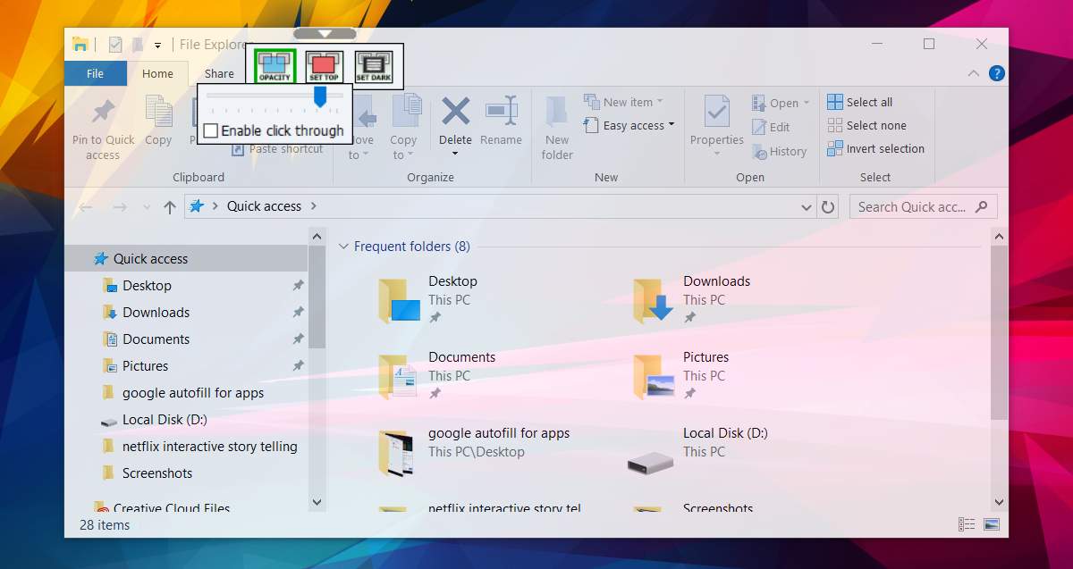Click Select all
Viewport: 1073px width, 569px height.
click(x=860, y=102)
